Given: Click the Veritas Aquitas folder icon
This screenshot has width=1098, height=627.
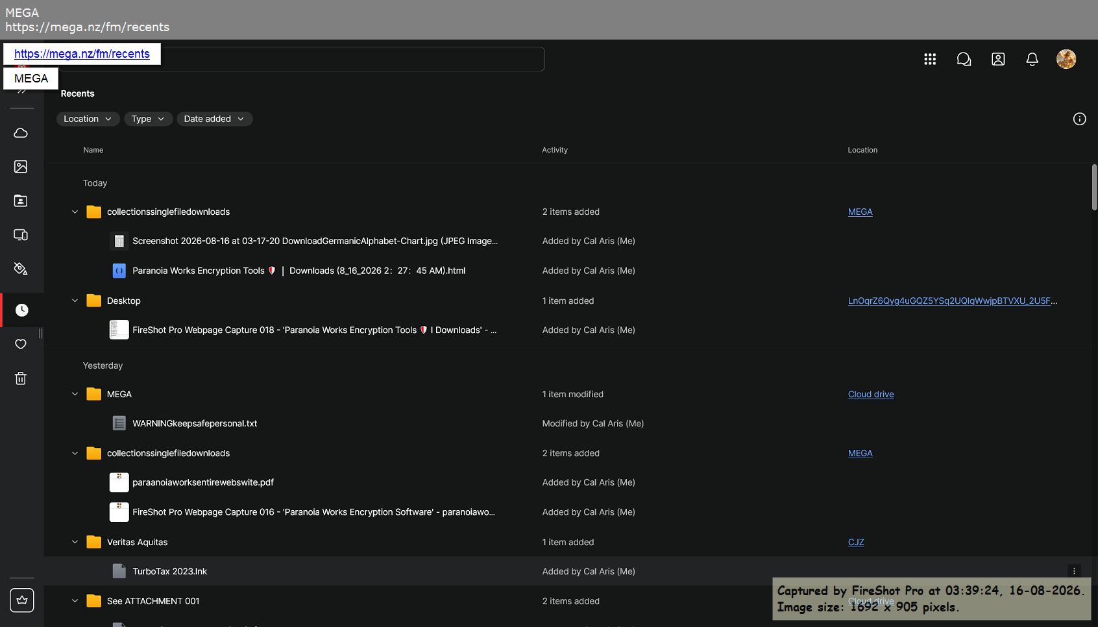Looking at the screenshot, I should tap(93, 542).
